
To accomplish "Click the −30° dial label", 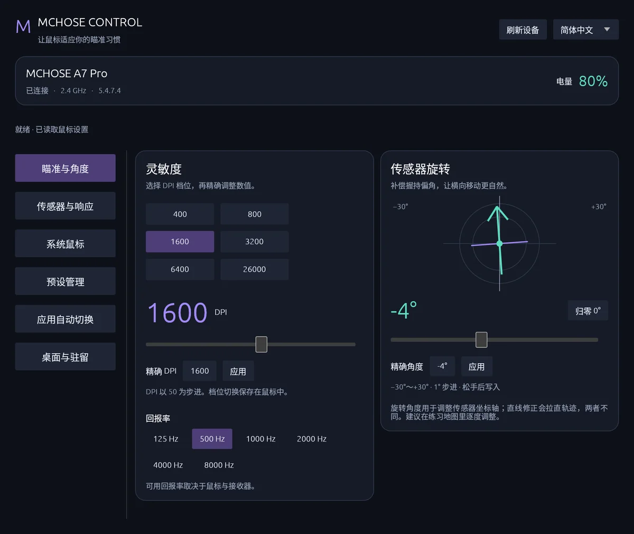I will (x=400, y=207).
